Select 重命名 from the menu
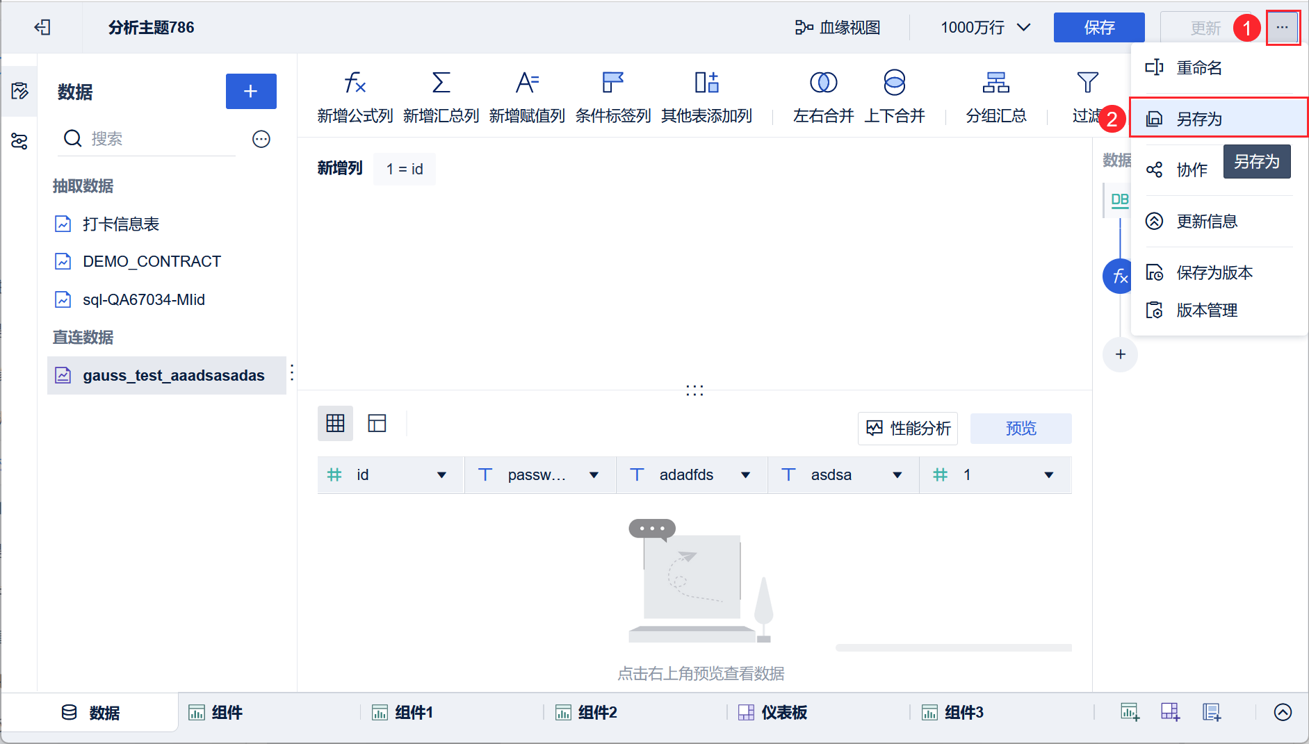 click(1219, 67)
